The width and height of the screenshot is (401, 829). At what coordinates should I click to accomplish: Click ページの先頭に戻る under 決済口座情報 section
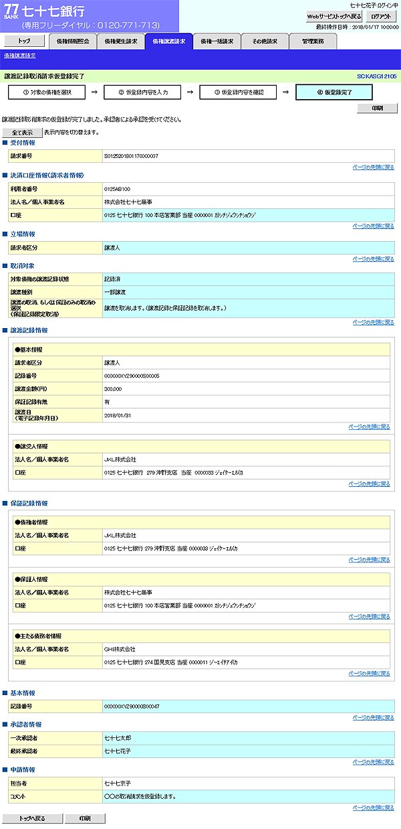pos(373,226)
